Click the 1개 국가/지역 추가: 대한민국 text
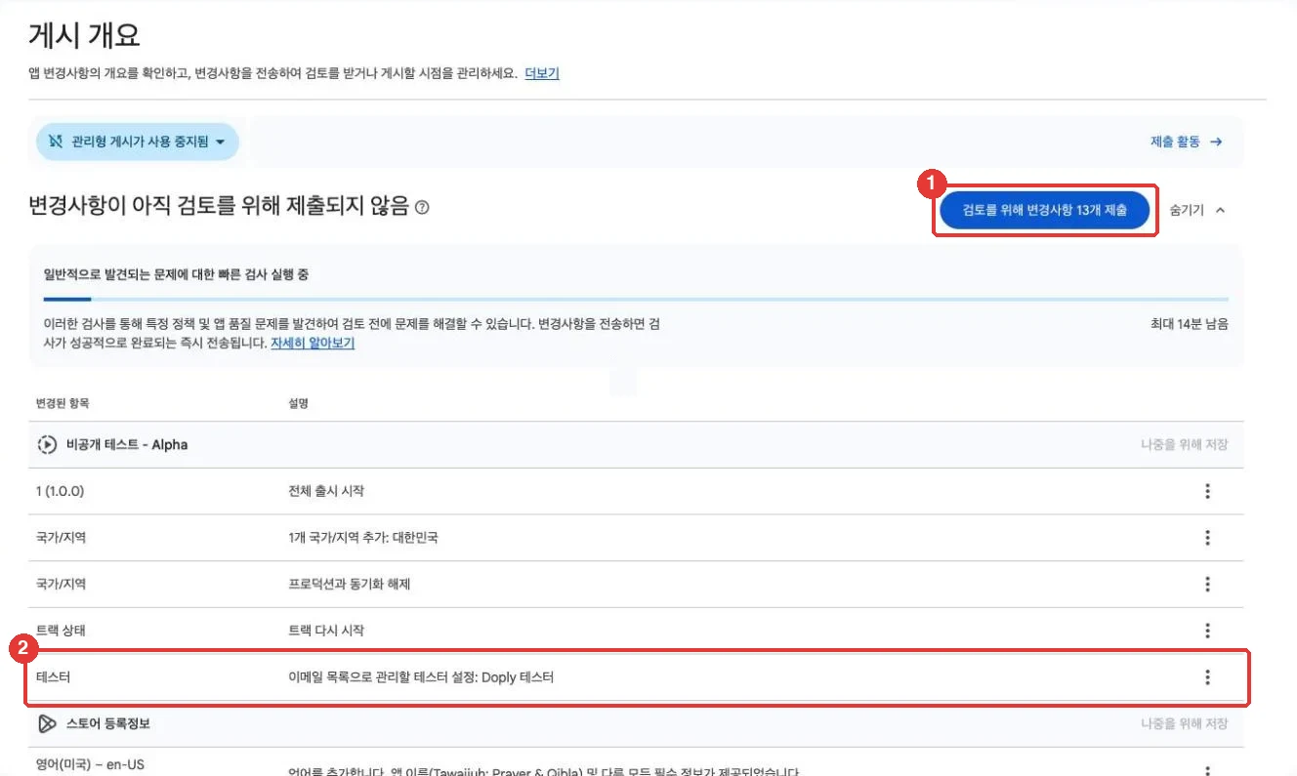The width and height of the screenshot is (1297, 776). tap(365, 538)
